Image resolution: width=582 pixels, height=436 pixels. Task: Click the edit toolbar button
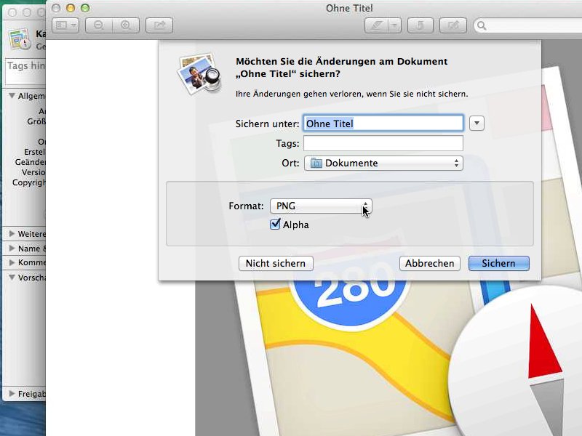453,25
